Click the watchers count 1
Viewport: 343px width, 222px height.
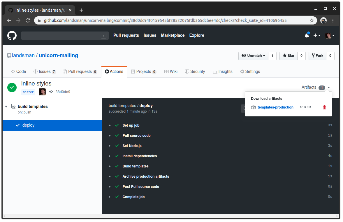(272, 56)
